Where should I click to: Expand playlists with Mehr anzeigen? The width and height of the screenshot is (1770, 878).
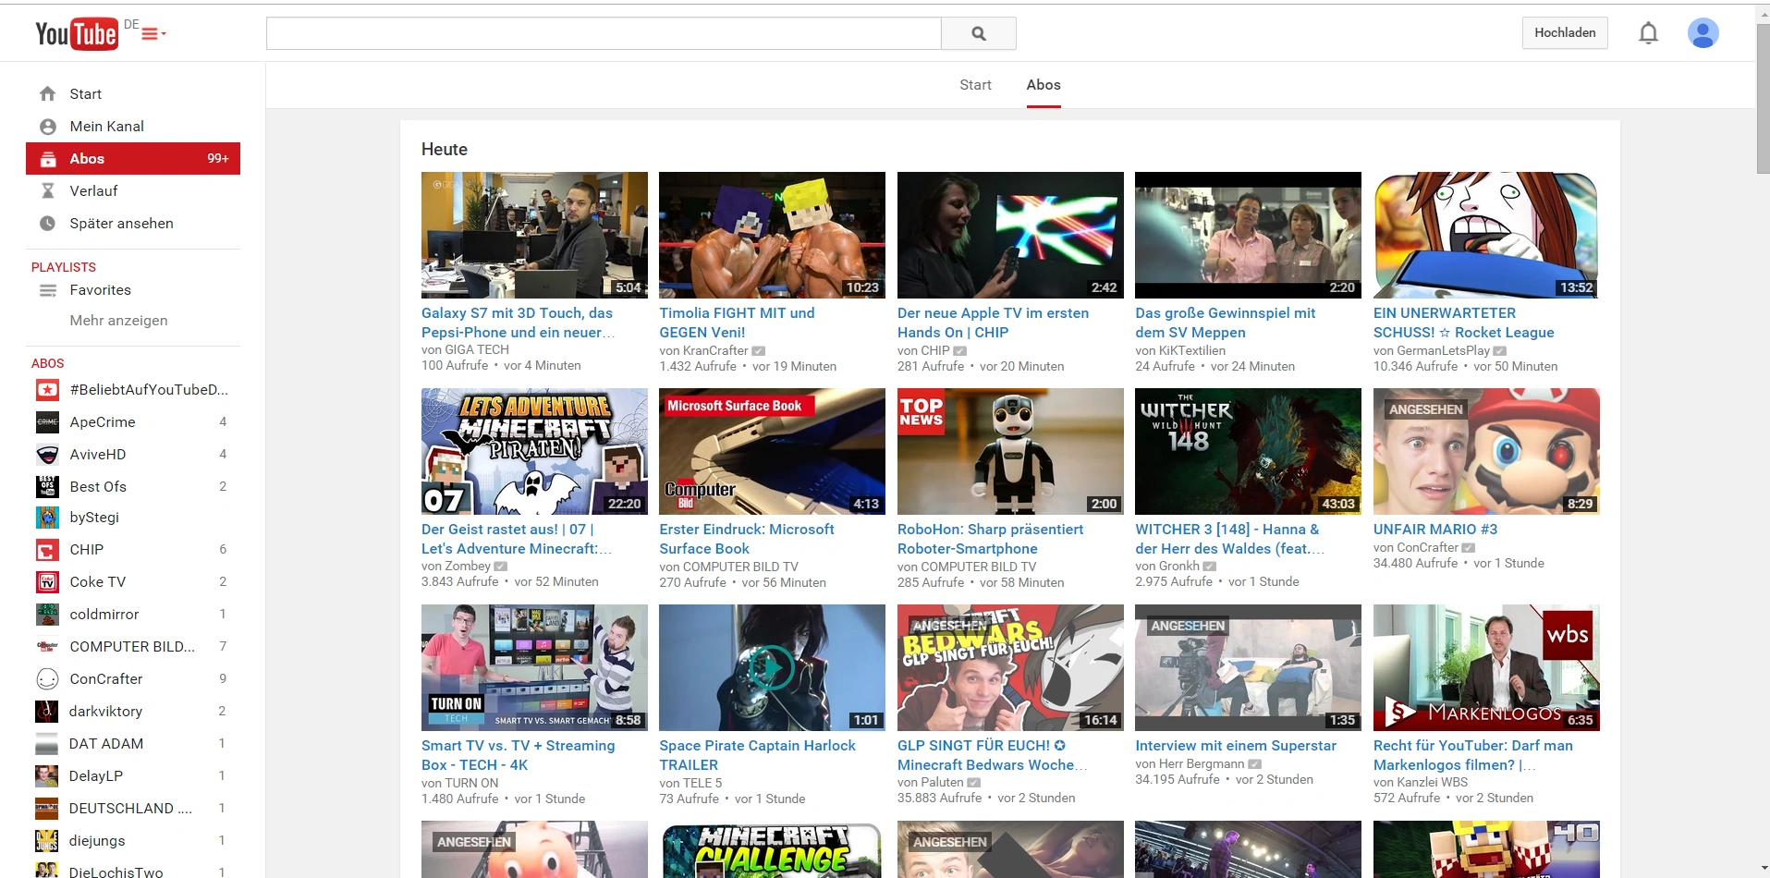[x=118, y=321]
